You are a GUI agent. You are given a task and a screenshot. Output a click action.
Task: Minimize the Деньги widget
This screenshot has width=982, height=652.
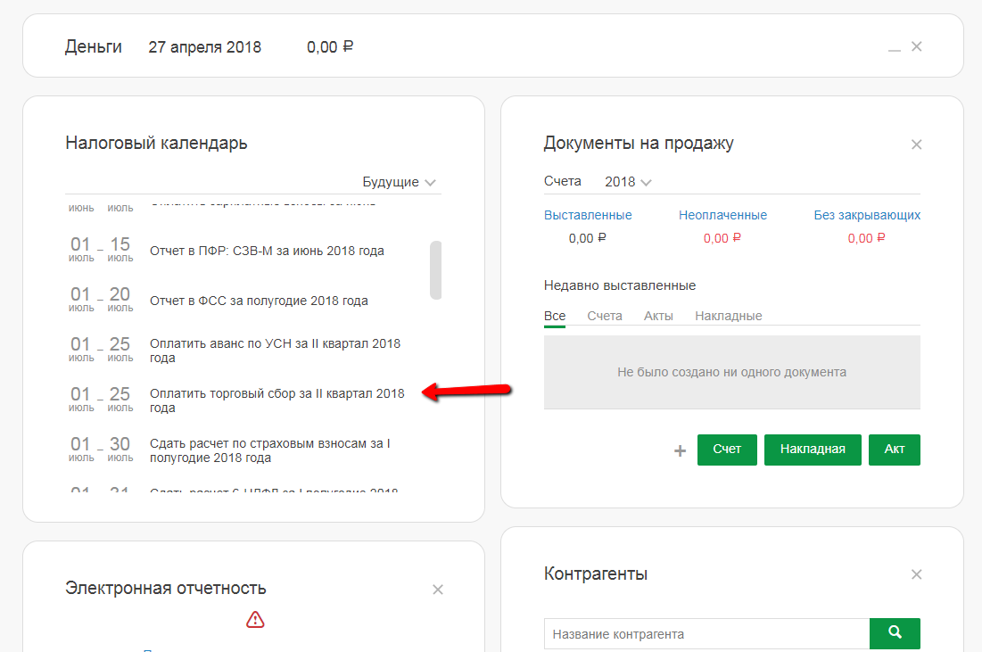[894, 48]
